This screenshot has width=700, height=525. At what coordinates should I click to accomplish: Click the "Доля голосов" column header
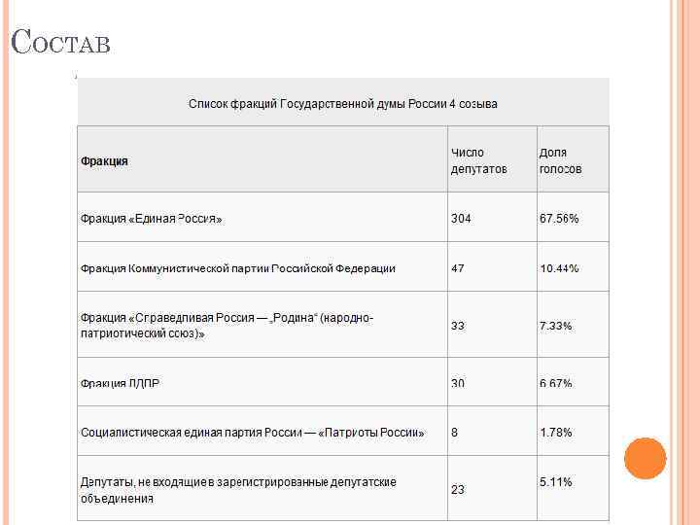tap(561, 160)
